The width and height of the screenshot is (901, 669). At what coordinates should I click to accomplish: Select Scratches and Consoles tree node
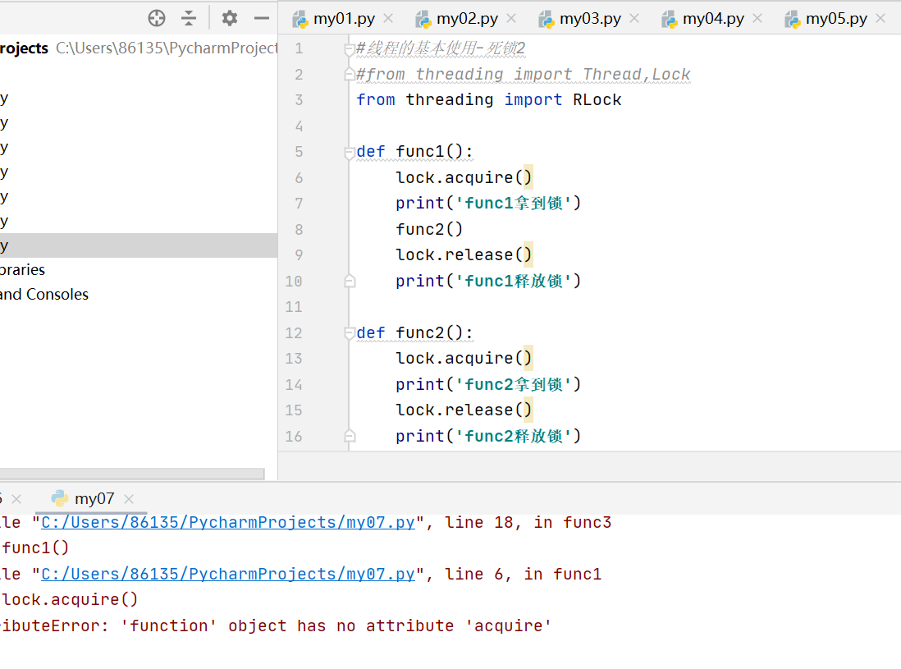coord(43,294)
